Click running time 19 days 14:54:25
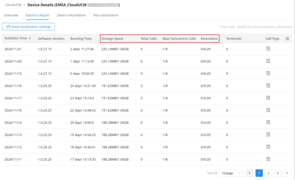The width and height of the screenshot is (295, 180). 83,135
